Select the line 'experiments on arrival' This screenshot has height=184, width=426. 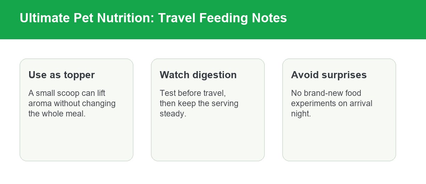pos(332,104)
